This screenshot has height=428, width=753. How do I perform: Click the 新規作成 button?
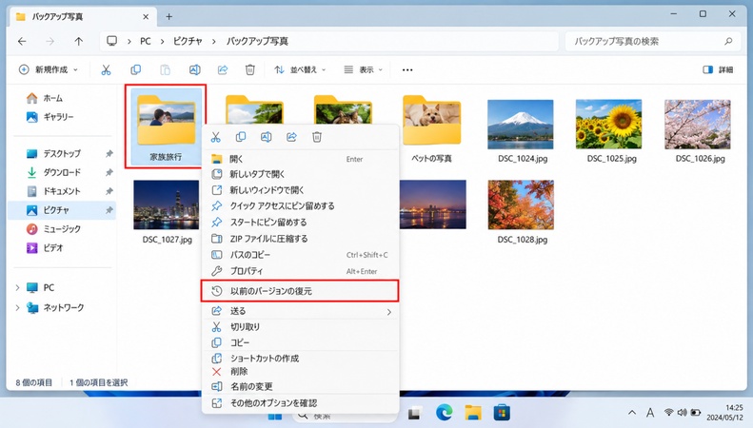pos(48,70)
